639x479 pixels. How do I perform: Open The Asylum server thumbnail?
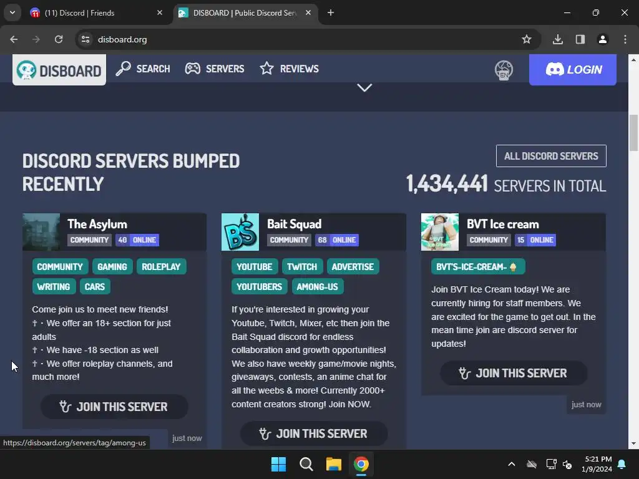click(x=41, y=232)
